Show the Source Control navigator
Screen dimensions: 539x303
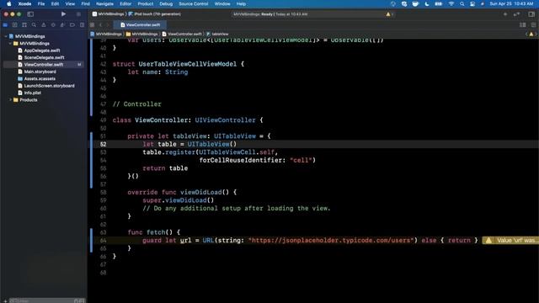tap(15, 25)
